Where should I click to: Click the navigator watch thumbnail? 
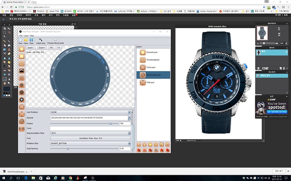262,33
